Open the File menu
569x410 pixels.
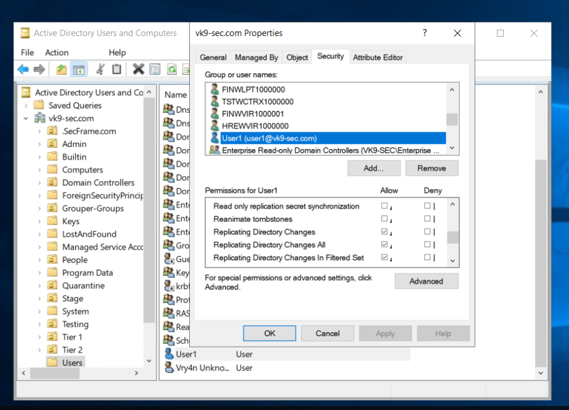(x=27, y=52)
